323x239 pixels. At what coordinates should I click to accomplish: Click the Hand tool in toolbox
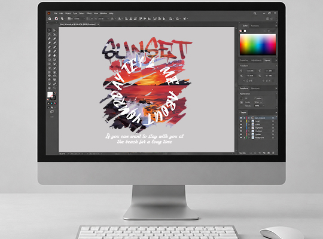[x=49, y=88]
